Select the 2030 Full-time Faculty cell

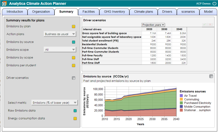pyautogui.click(x=164, y=55)
